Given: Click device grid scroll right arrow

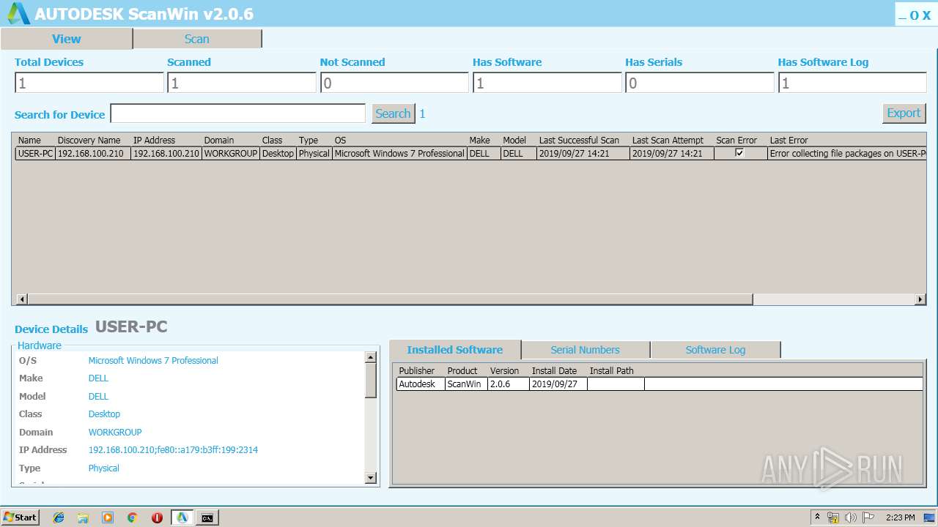Looking at the screenshot, I should click(920, 299).
